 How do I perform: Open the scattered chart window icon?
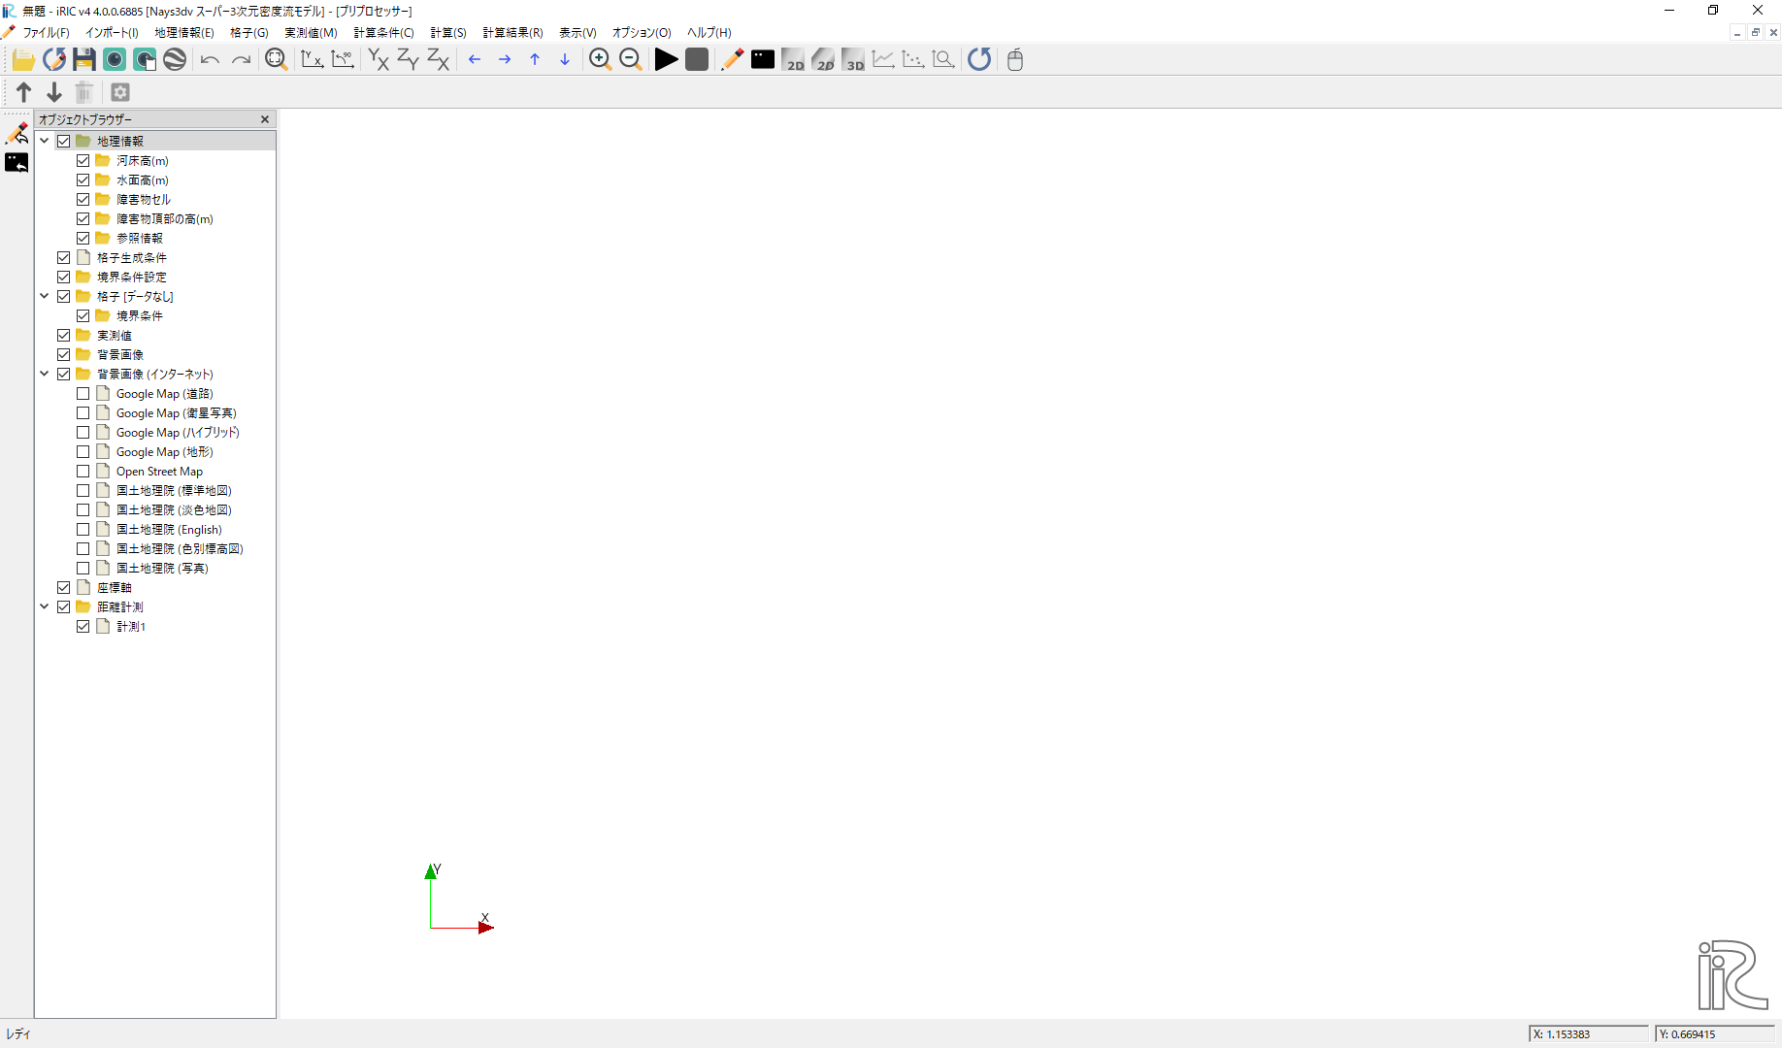pos(913,60)
